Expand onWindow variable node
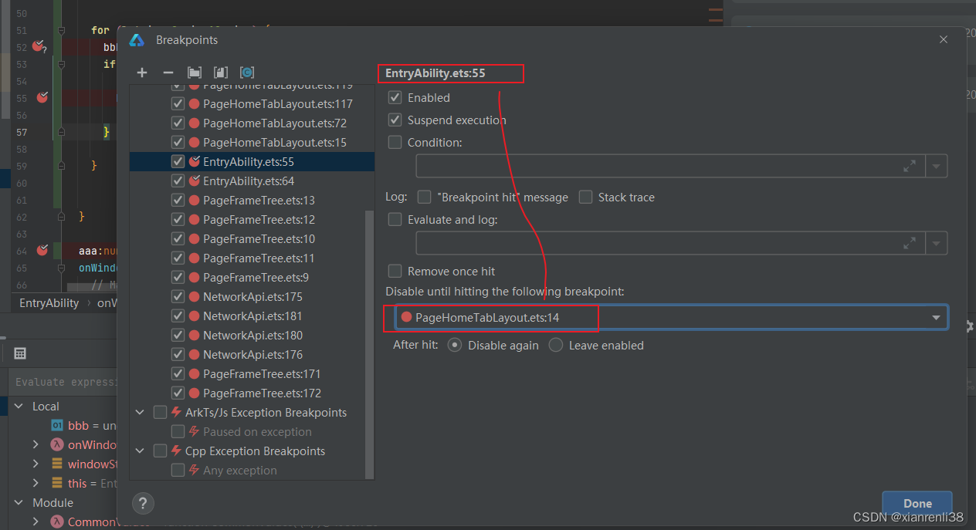The width and height of the screenshot is (976, 530). click(36, 445)
